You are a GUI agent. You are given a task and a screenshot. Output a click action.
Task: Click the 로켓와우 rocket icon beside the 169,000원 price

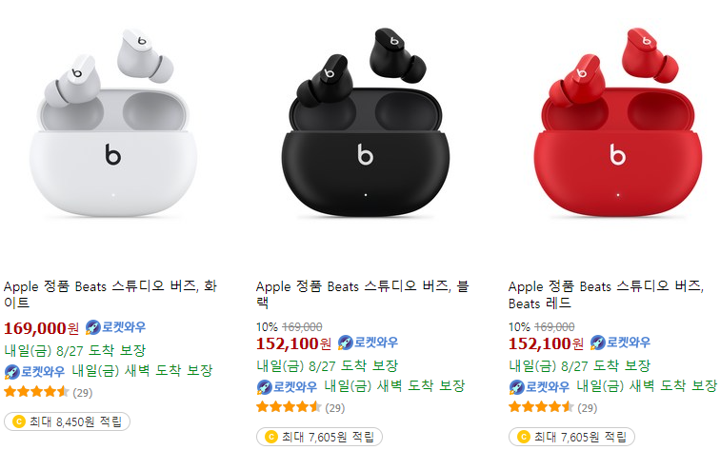click(92, 327)
